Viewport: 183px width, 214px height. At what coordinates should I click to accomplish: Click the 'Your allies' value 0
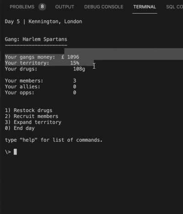[75, 86]
